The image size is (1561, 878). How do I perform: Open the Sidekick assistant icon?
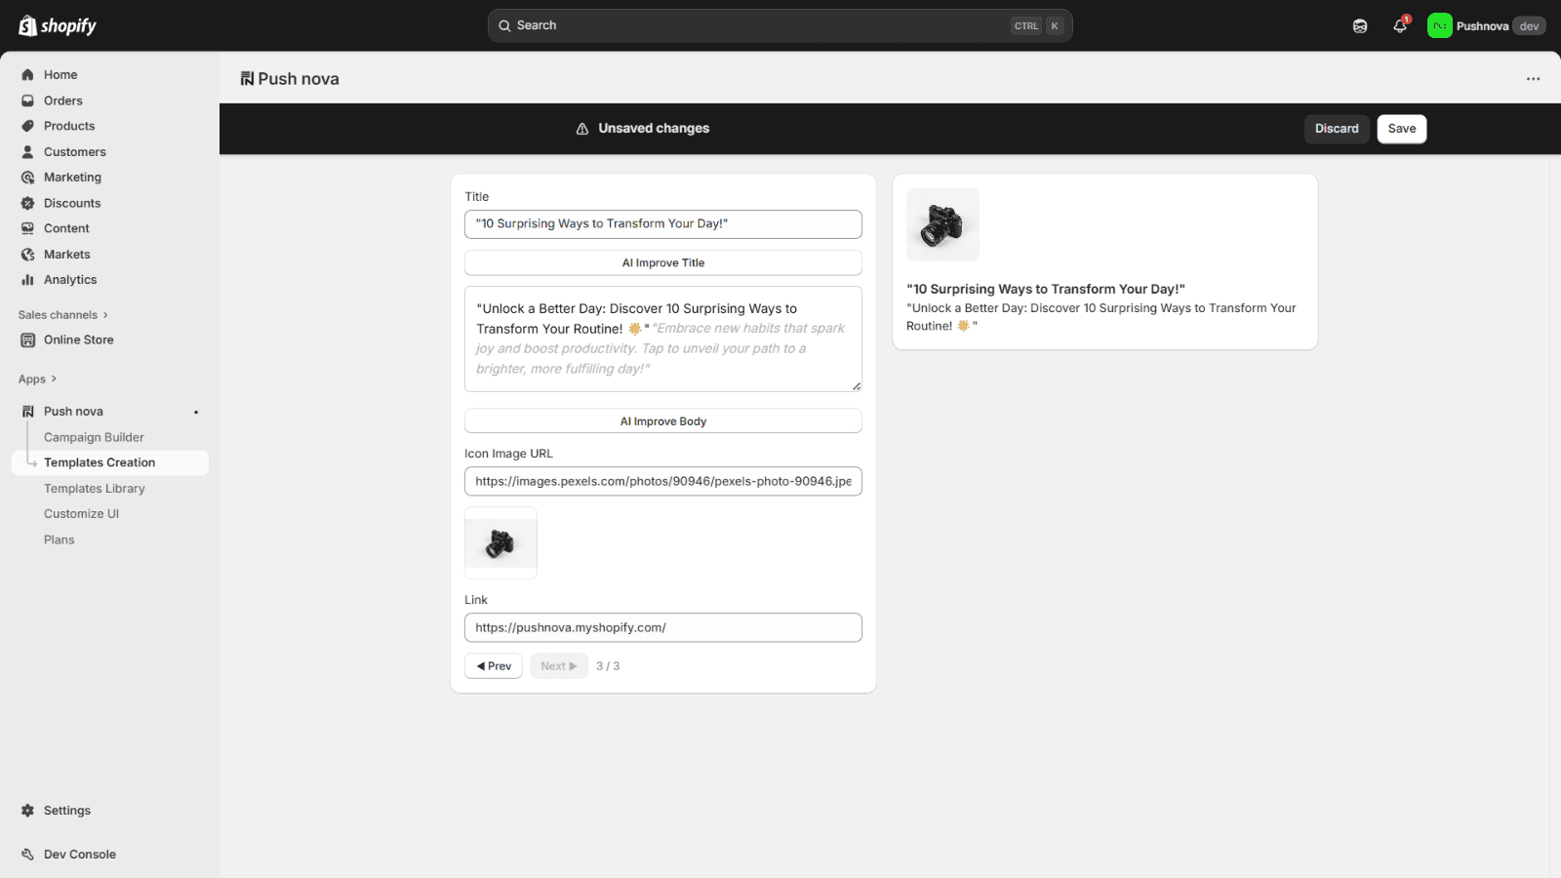(1360, 26)
